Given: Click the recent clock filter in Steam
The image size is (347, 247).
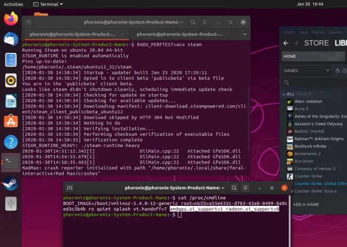Looking at the screenshot, I should (x=344, y=71).
